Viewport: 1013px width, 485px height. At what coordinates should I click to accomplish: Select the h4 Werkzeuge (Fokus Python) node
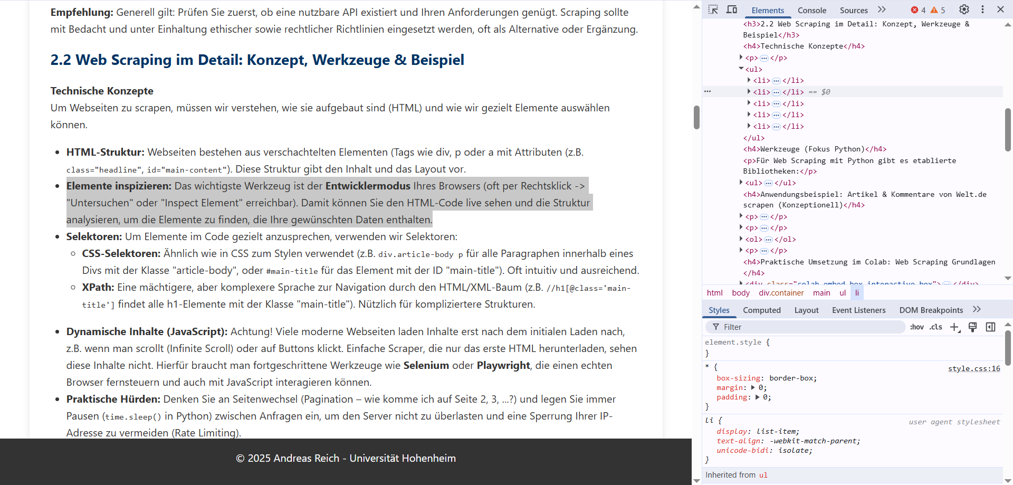tap(815, 149)
